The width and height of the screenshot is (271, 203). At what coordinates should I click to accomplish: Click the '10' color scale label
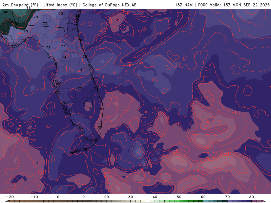[82, 197]
